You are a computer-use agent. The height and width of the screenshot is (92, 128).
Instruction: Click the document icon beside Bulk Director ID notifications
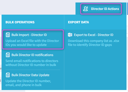tap(8, 55)
